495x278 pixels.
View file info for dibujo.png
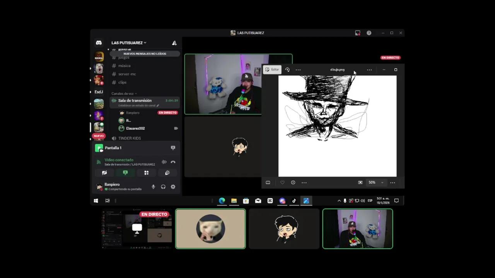pos(293,182)
